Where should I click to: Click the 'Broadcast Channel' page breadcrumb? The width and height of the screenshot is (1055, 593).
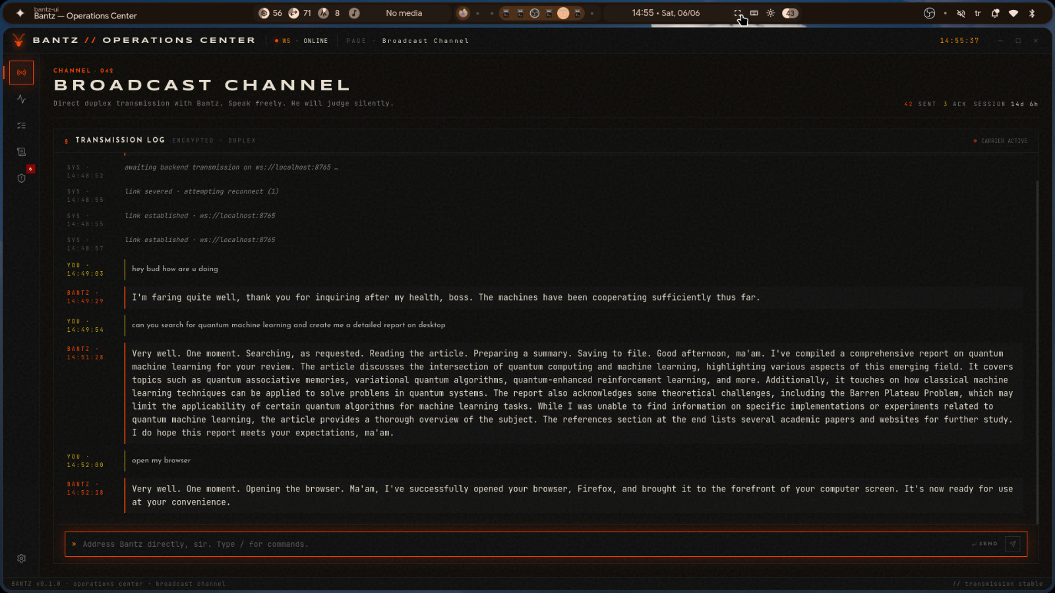425,41
